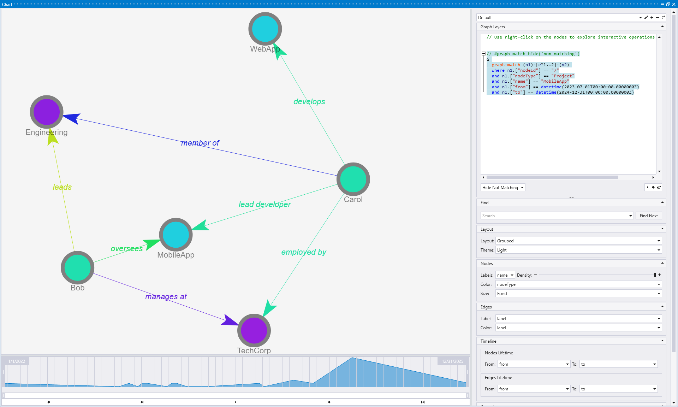Click inside the Search field

click(547, 216)
